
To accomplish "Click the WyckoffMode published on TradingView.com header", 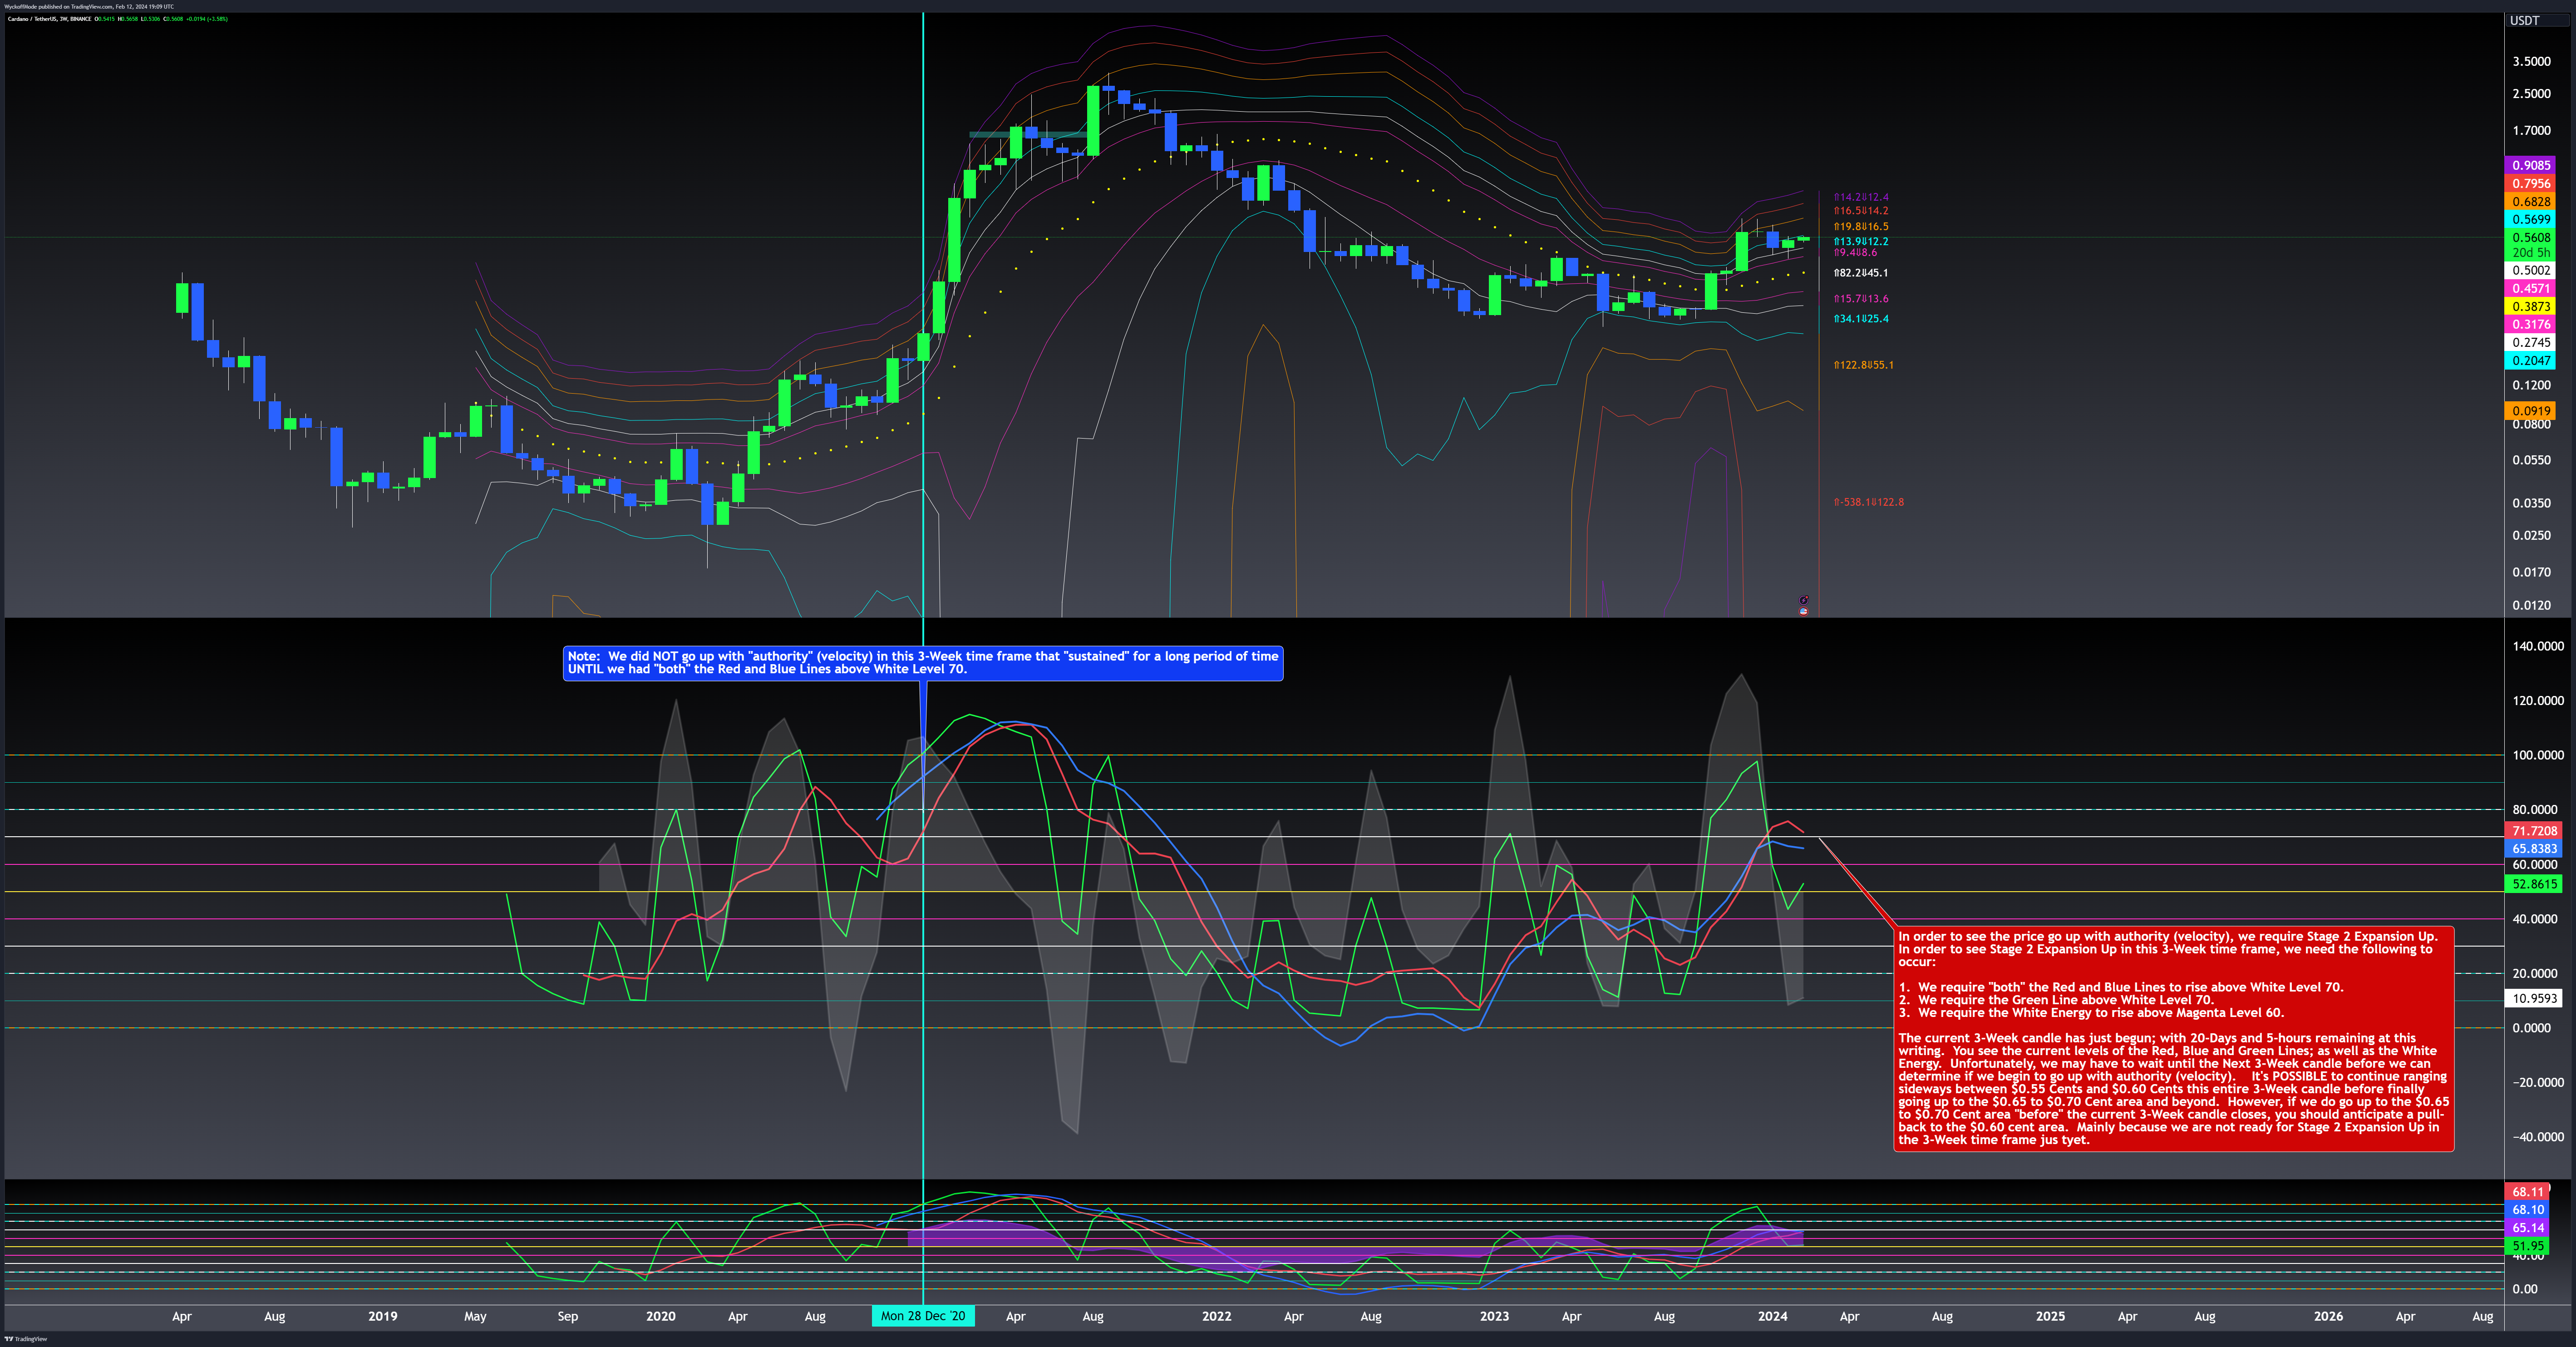I will pyautogui.click(x=89, y=6).
